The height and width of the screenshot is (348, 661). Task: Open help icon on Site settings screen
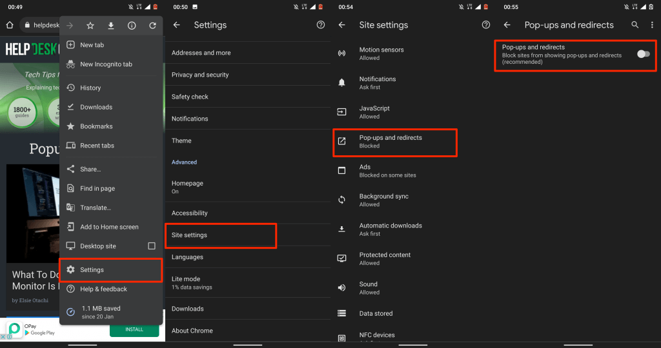486,25
